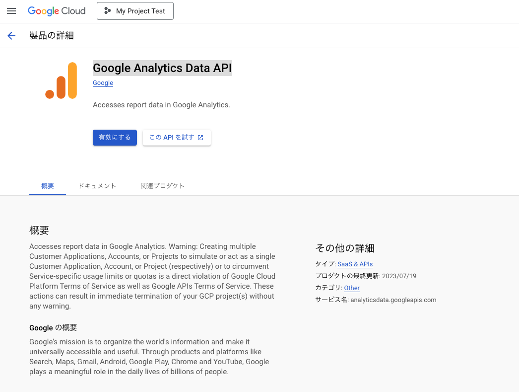Image resolution: width=519 pixels, height=392 pixels.
Task: Click the Google Analytics Data API title
Action: (162, 68)
